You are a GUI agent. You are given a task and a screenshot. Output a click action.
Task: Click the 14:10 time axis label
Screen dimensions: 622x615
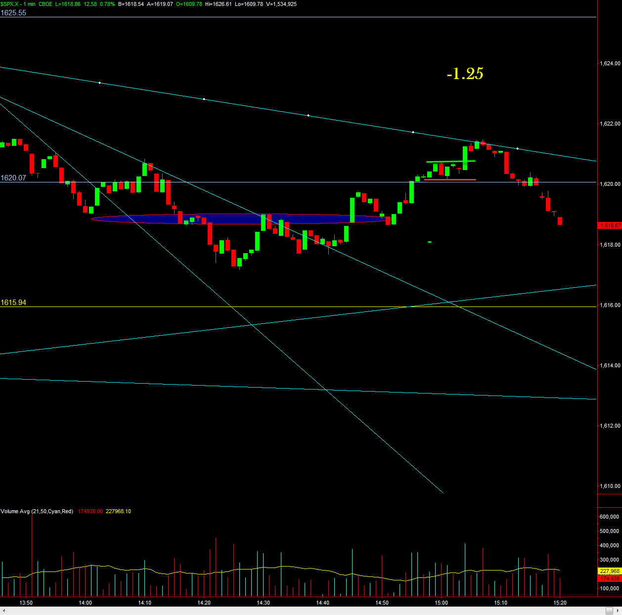(x=145, y=603)
